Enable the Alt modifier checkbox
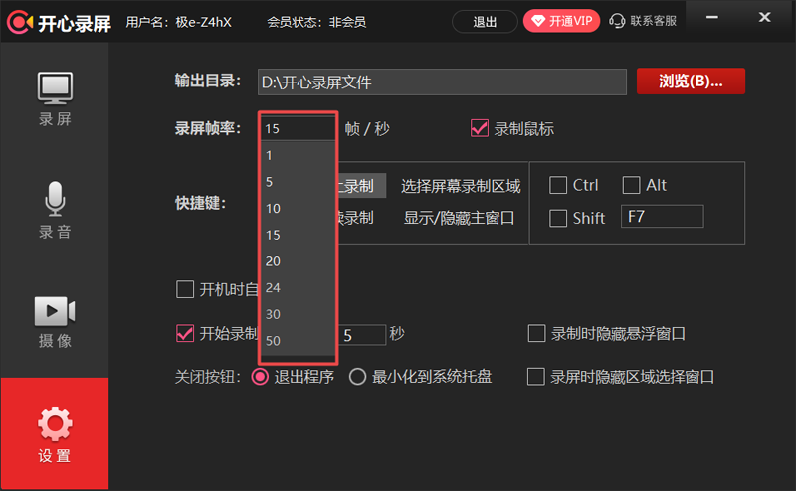Viewport: 796px width, 491px height. (631, 185)
